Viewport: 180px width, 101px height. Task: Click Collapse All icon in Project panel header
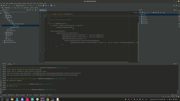[x=33, y=10]
